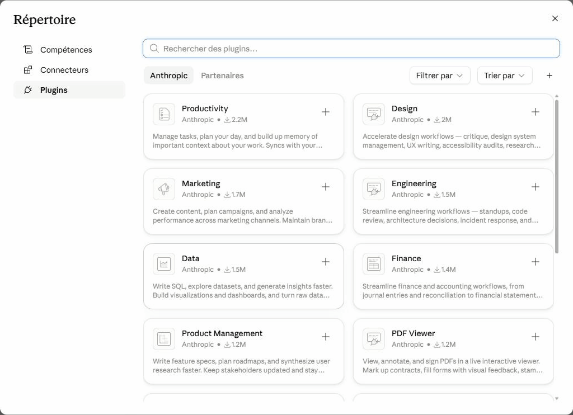The width and height of the screenshot is (573, 415).
Task: Click the 1.7M download count on Marketing
Action: (x=234, y=194)
